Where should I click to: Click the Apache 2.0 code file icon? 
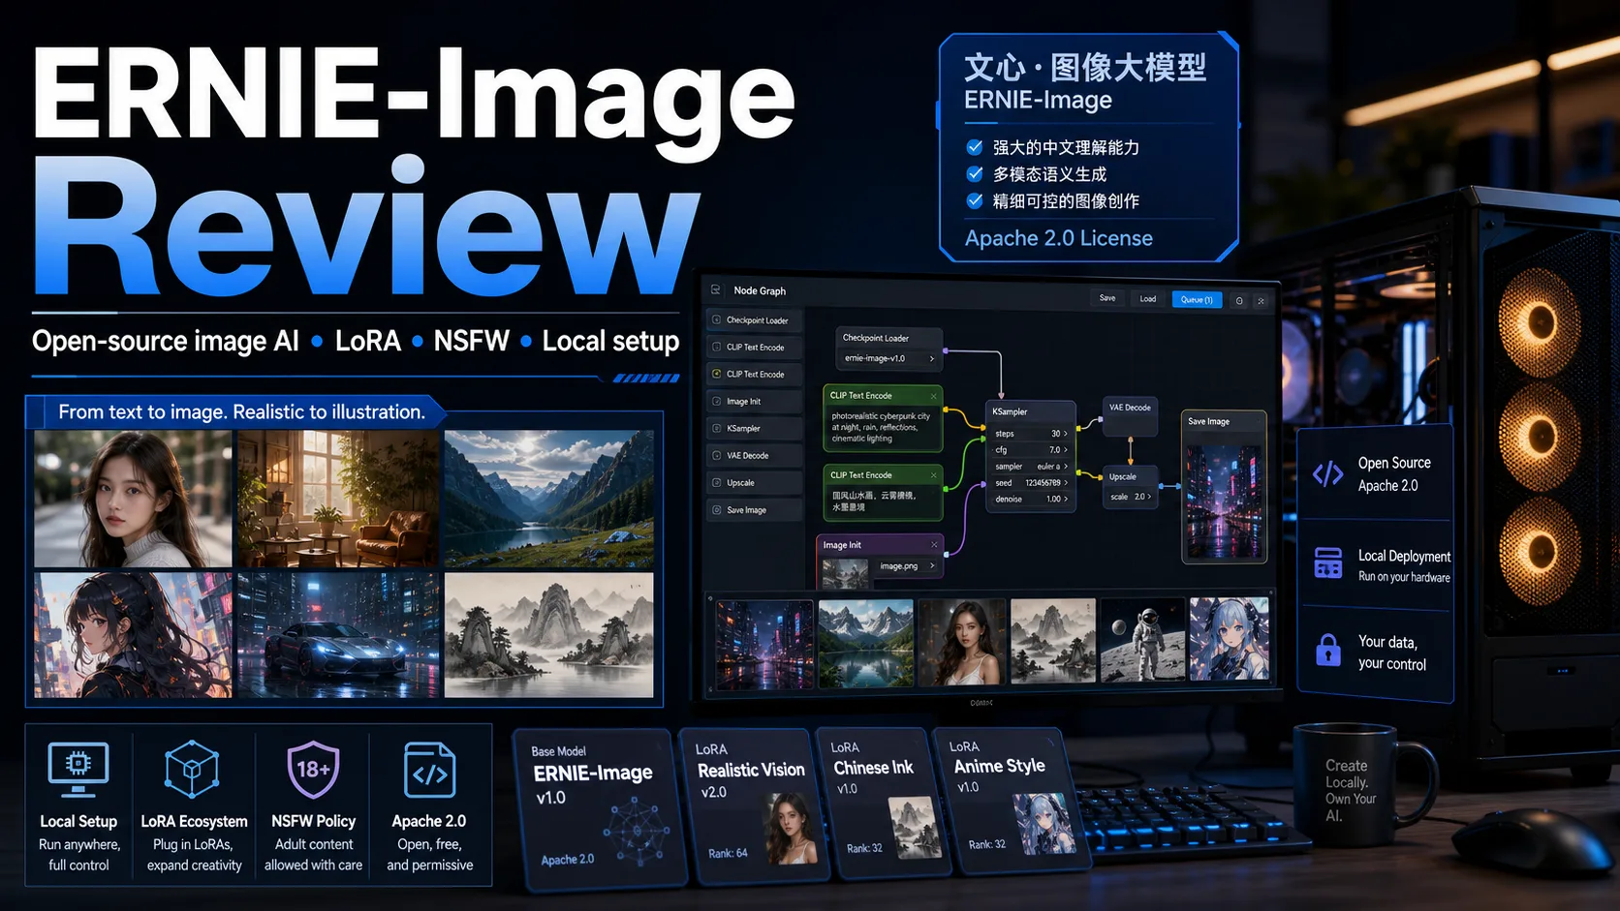pos(429,771)
